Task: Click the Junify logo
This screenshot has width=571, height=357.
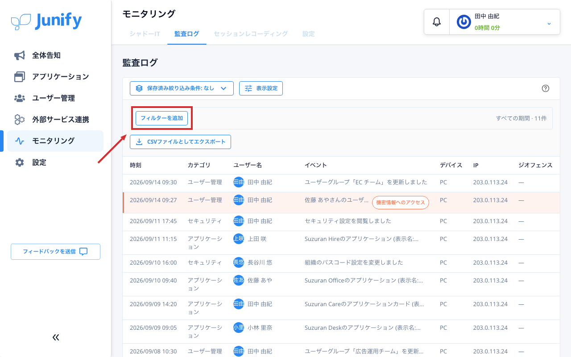Action: coord(46,21)
